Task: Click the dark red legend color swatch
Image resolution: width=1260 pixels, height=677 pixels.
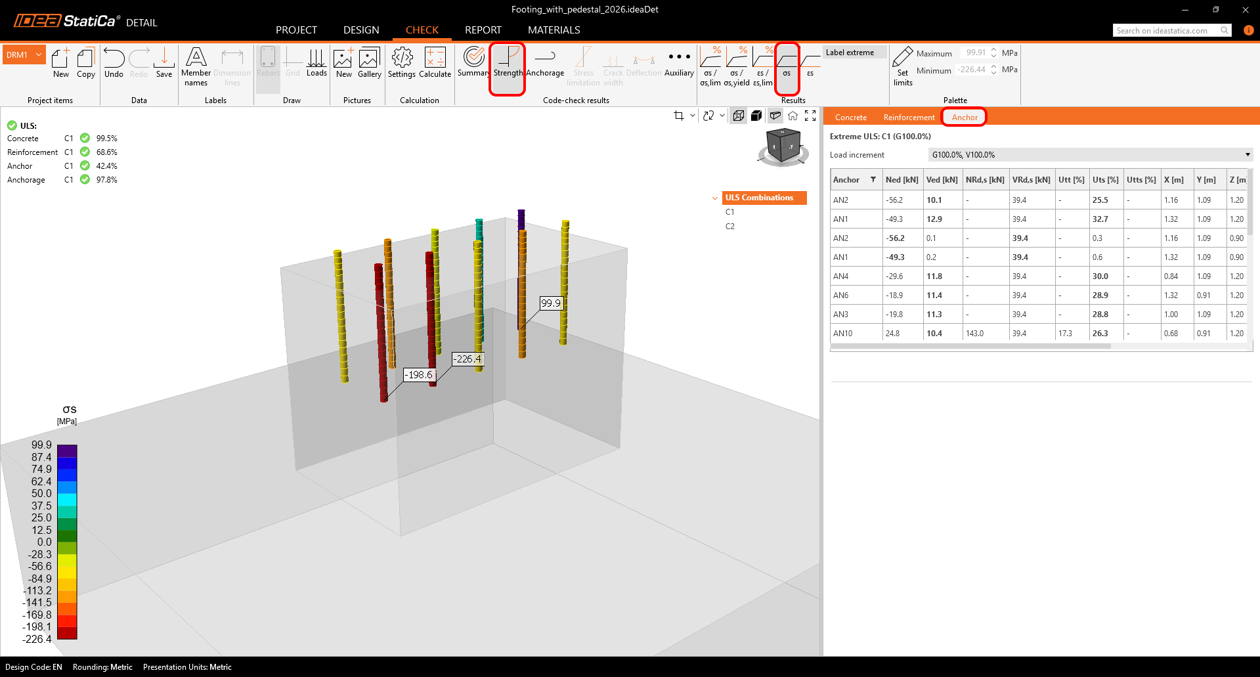Action: tap(67, 634)
